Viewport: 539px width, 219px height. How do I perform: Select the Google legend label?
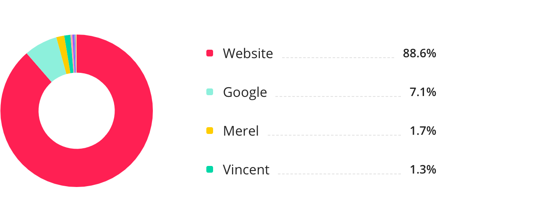245,92
